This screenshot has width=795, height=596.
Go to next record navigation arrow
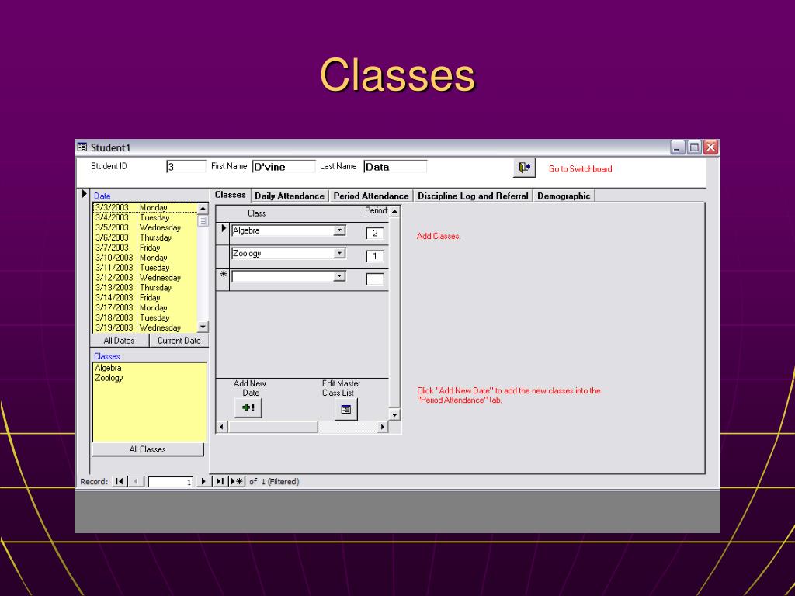pyautogui.click(x=203, y=481)
